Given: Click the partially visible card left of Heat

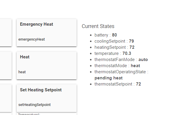Looking at the screenshot, I should coord(6,65).
